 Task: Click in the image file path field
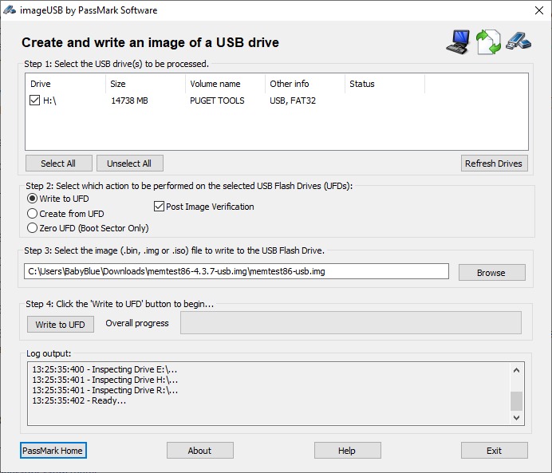point(236,271)
